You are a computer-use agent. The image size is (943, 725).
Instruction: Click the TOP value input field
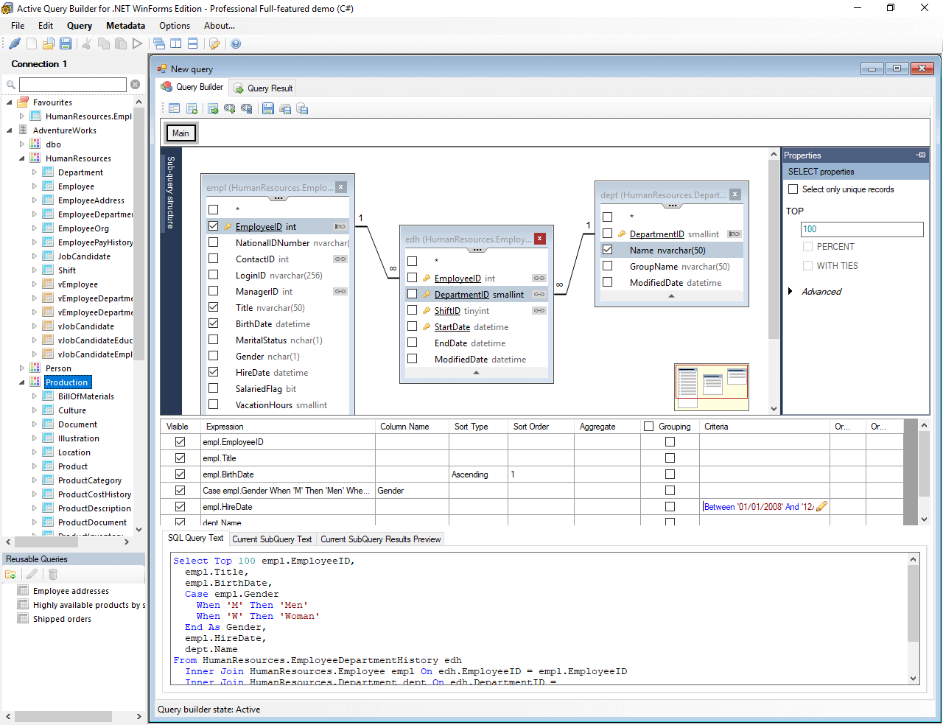[x=862, y=229]
